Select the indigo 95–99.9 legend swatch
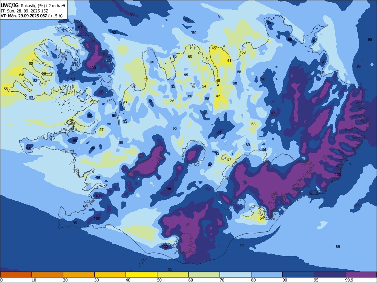The height and width of the screenshot is (283, 377). click(329, 275)
